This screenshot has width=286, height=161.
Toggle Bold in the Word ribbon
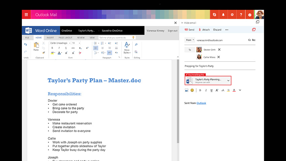pyautogui.click(x=52, y=48)
